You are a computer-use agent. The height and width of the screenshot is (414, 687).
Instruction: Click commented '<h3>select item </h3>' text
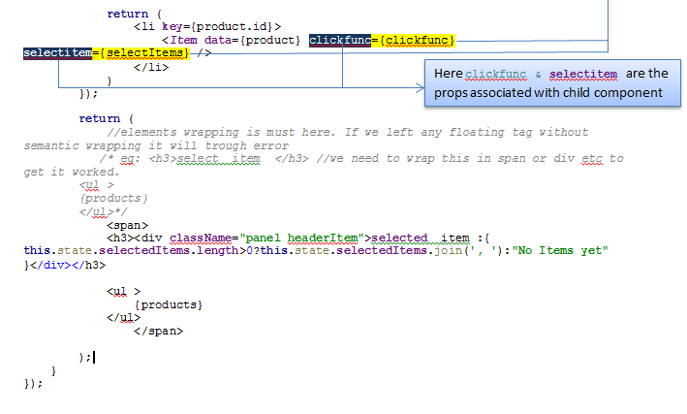[x=229, y=159]
